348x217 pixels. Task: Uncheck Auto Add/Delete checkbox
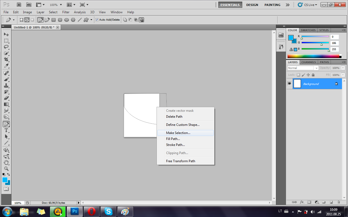pos(97,20)
